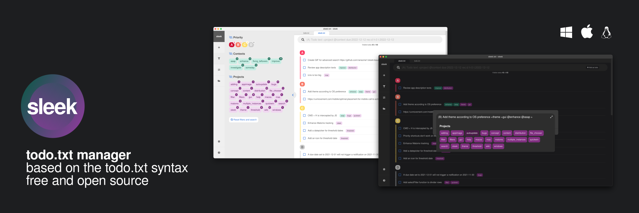Screen dimensions: 639x213
Task: Filter by 'asap' context in filter drawer
Action: pyautogui.click(x=233, y=61)
